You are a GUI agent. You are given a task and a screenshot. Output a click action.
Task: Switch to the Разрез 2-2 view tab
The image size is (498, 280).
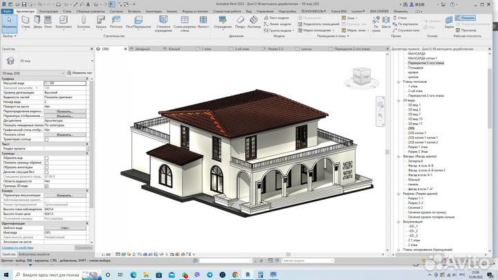point(274,49)
